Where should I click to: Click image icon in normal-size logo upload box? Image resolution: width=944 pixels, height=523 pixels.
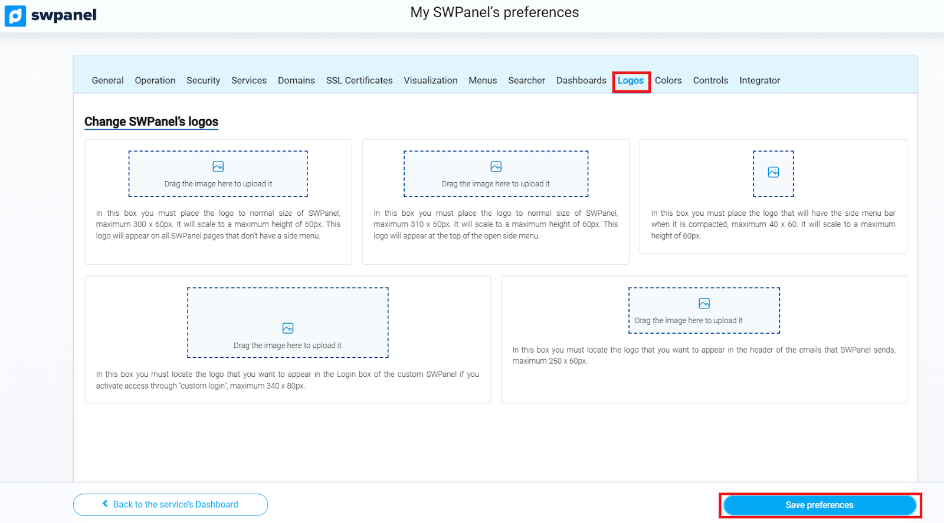(218, 167)
